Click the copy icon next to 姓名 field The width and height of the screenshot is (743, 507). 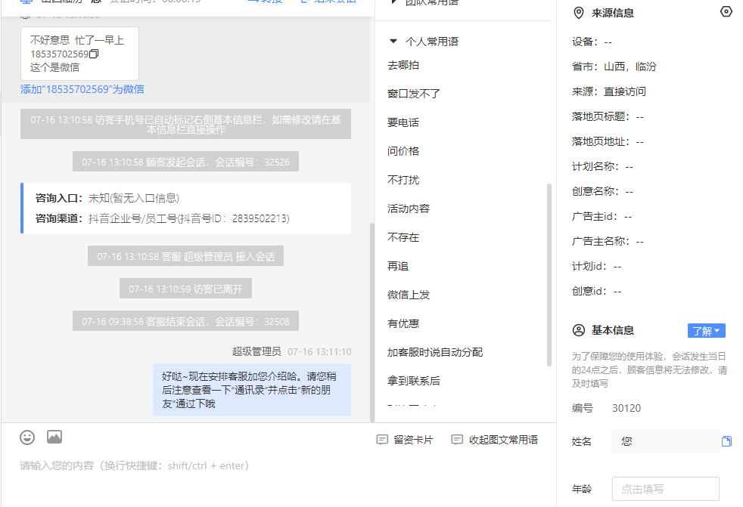(x=726, y=441)
